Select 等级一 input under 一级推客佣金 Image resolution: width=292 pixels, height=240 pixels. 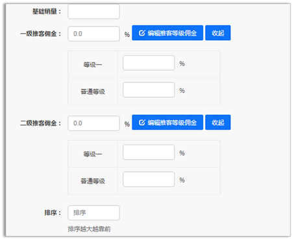(x=149, y=63)
